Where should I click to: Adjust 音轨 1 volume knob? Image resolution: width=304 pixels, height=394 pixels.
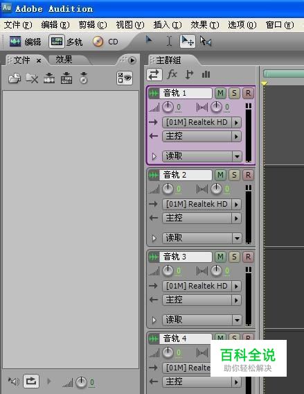pos(168,108)
